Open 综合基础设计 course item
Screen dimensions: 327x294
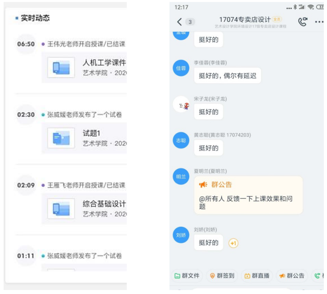pyautogui.click(x=84, y=209)
